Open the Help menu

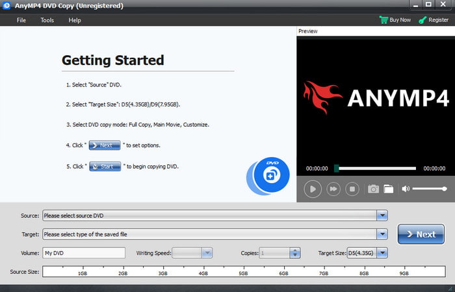(x=75, y=20)
